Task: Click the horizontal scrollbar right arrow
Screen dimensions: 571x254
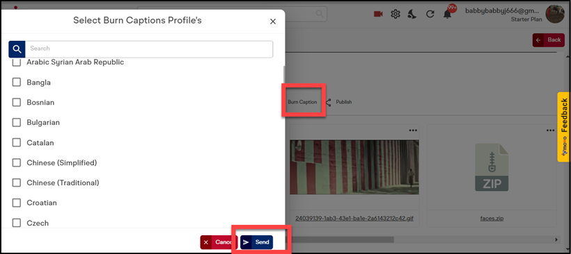Action: click(x=556, y=239)
